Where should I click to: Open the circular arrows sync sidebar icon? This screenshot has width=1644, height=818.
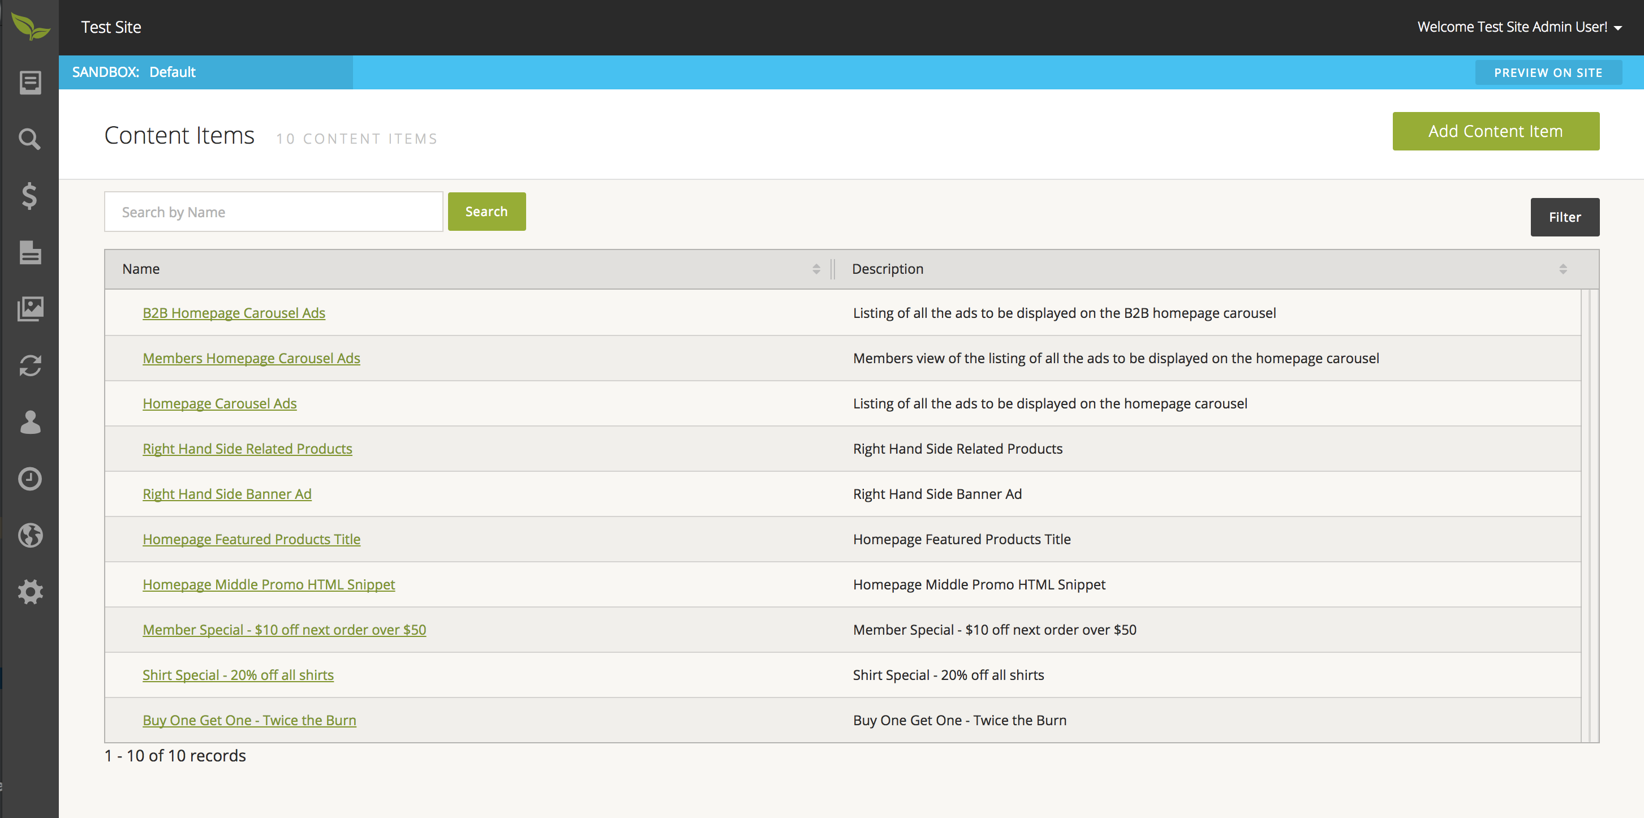click(30, 365)
